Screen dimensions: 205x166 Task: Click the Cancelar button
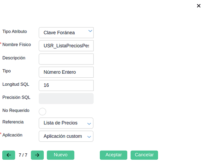tap(144, 155)
